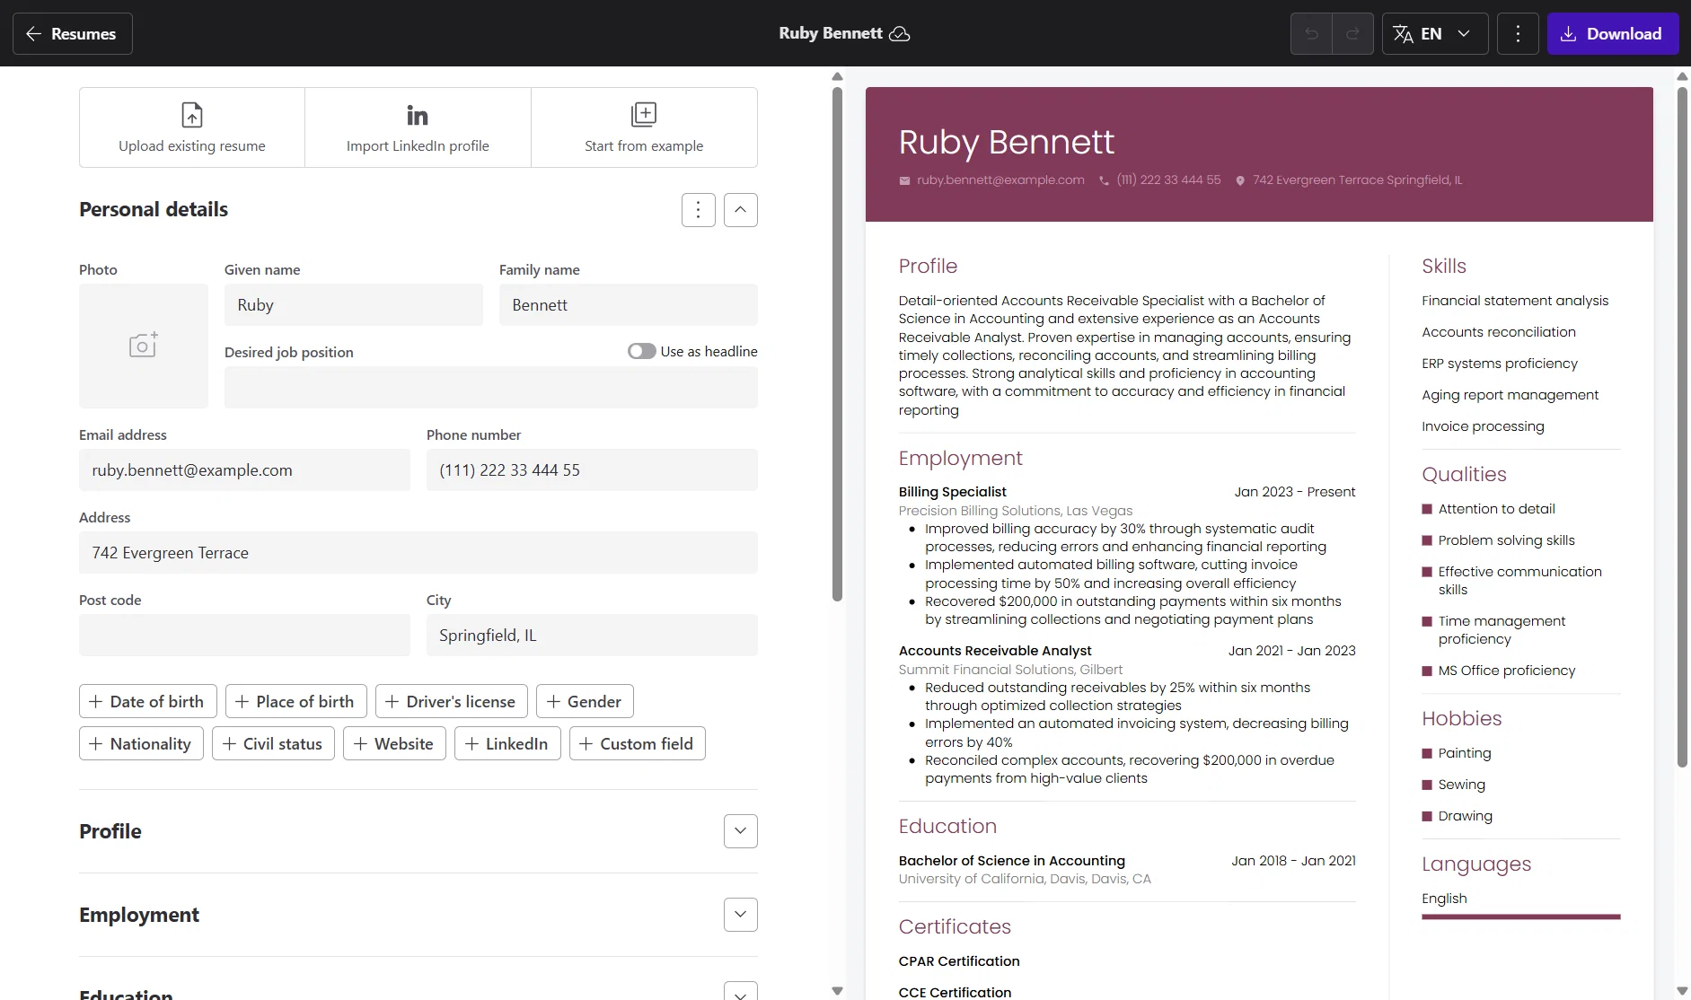Open Personal details options menu
The width and height of the screenshot is (1691, 1000).
(698, 210)
